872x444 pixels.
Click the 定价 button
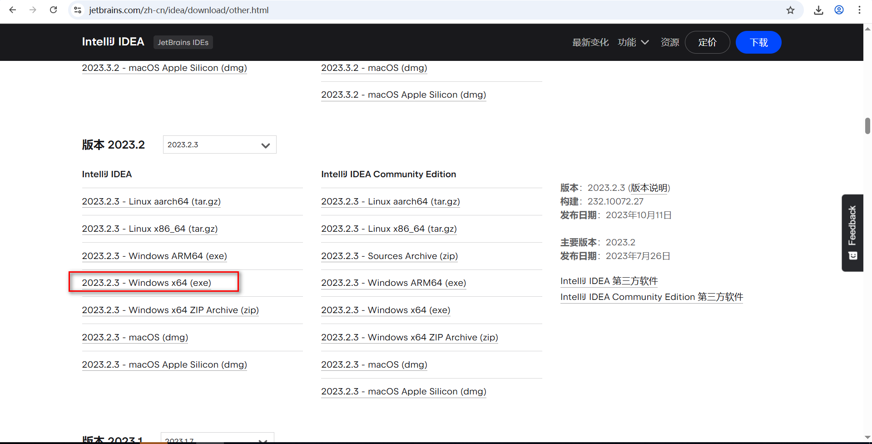click(x=707, y=42)
